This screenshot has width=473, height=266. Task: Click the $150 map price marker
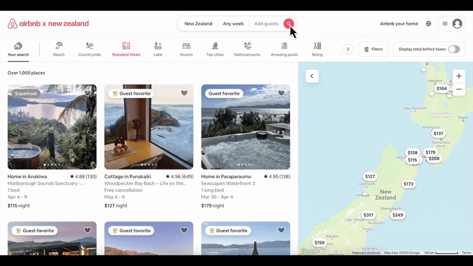pos(319,242)
